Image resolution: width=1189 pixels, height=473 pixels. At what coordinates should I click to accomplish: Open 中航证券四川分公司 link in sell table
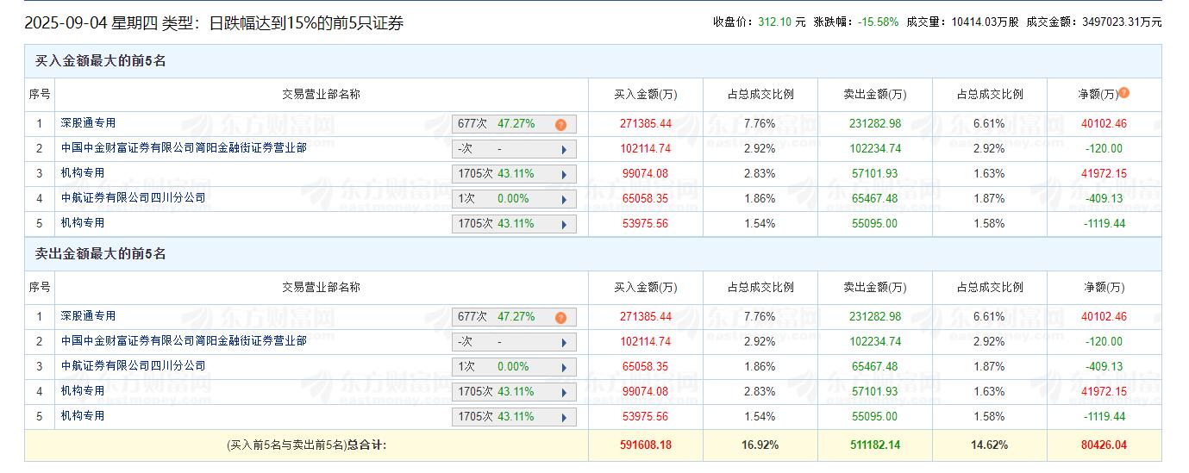pos(134,366)
